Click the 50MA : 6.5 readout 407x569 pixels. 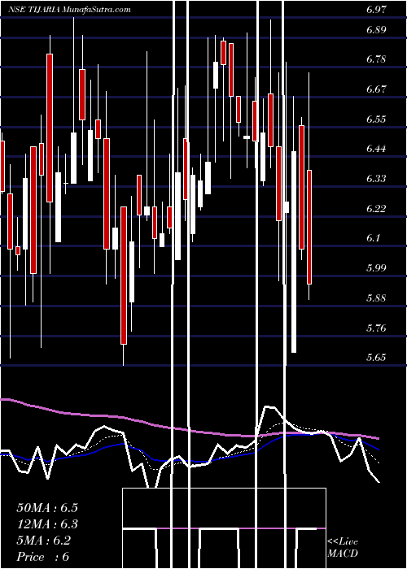[47, 508]
